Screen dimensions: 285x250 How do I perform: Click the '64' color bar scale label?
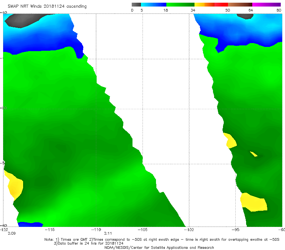point(251,10)
